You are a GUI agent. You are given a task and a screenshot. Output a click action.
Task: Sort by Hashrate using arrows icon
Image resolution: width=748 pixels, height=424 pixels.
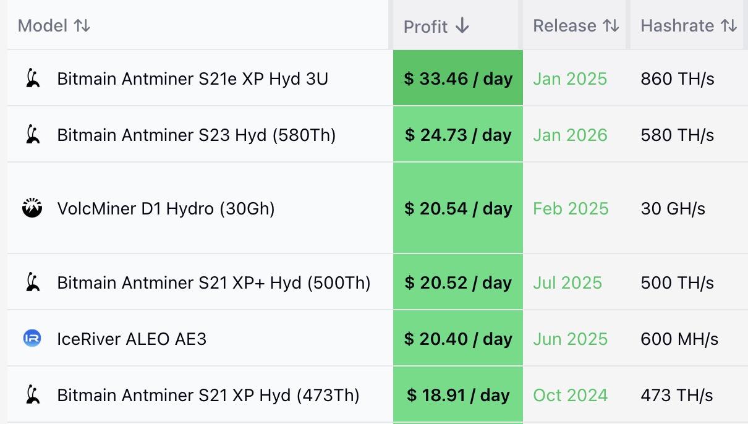click(x=729, y=26)
